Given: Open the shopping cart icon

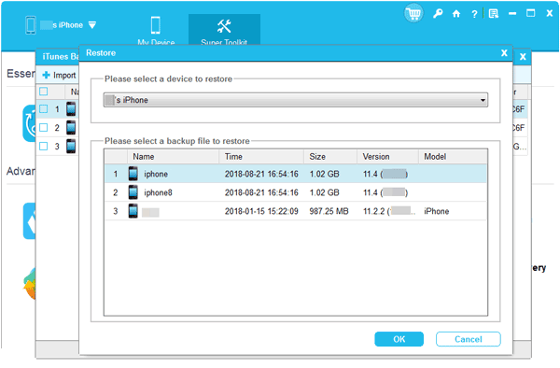Looking at the screenshot, I should [x=413, y=14].
